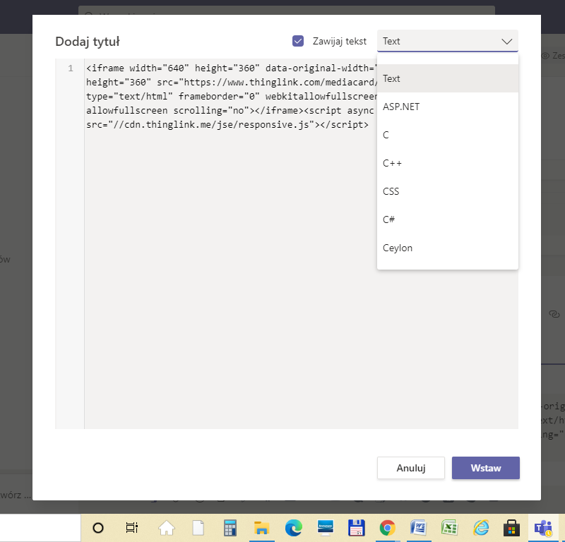Viewport: 565px width, 542px height.
Task: Click the iframe code on line 1
Action: pyautogui.click(x=231, y=96)
